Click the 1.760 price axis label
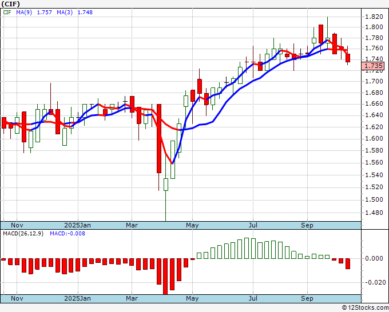The image size is (389, 312). pos(374,48)
